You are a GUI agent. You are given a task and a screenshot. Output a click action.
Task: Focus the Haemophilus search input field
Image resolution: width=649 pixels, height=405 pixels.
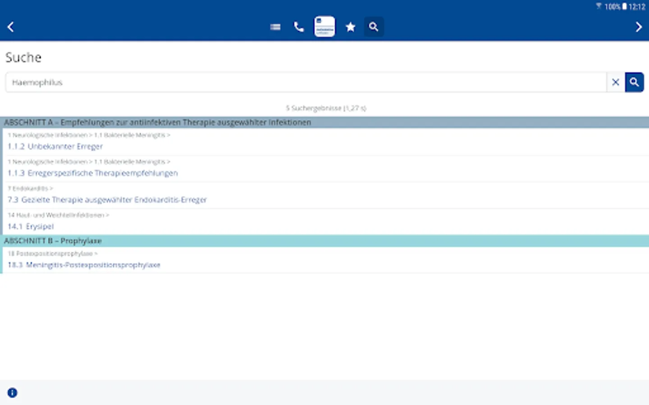[x=306, y=82]
